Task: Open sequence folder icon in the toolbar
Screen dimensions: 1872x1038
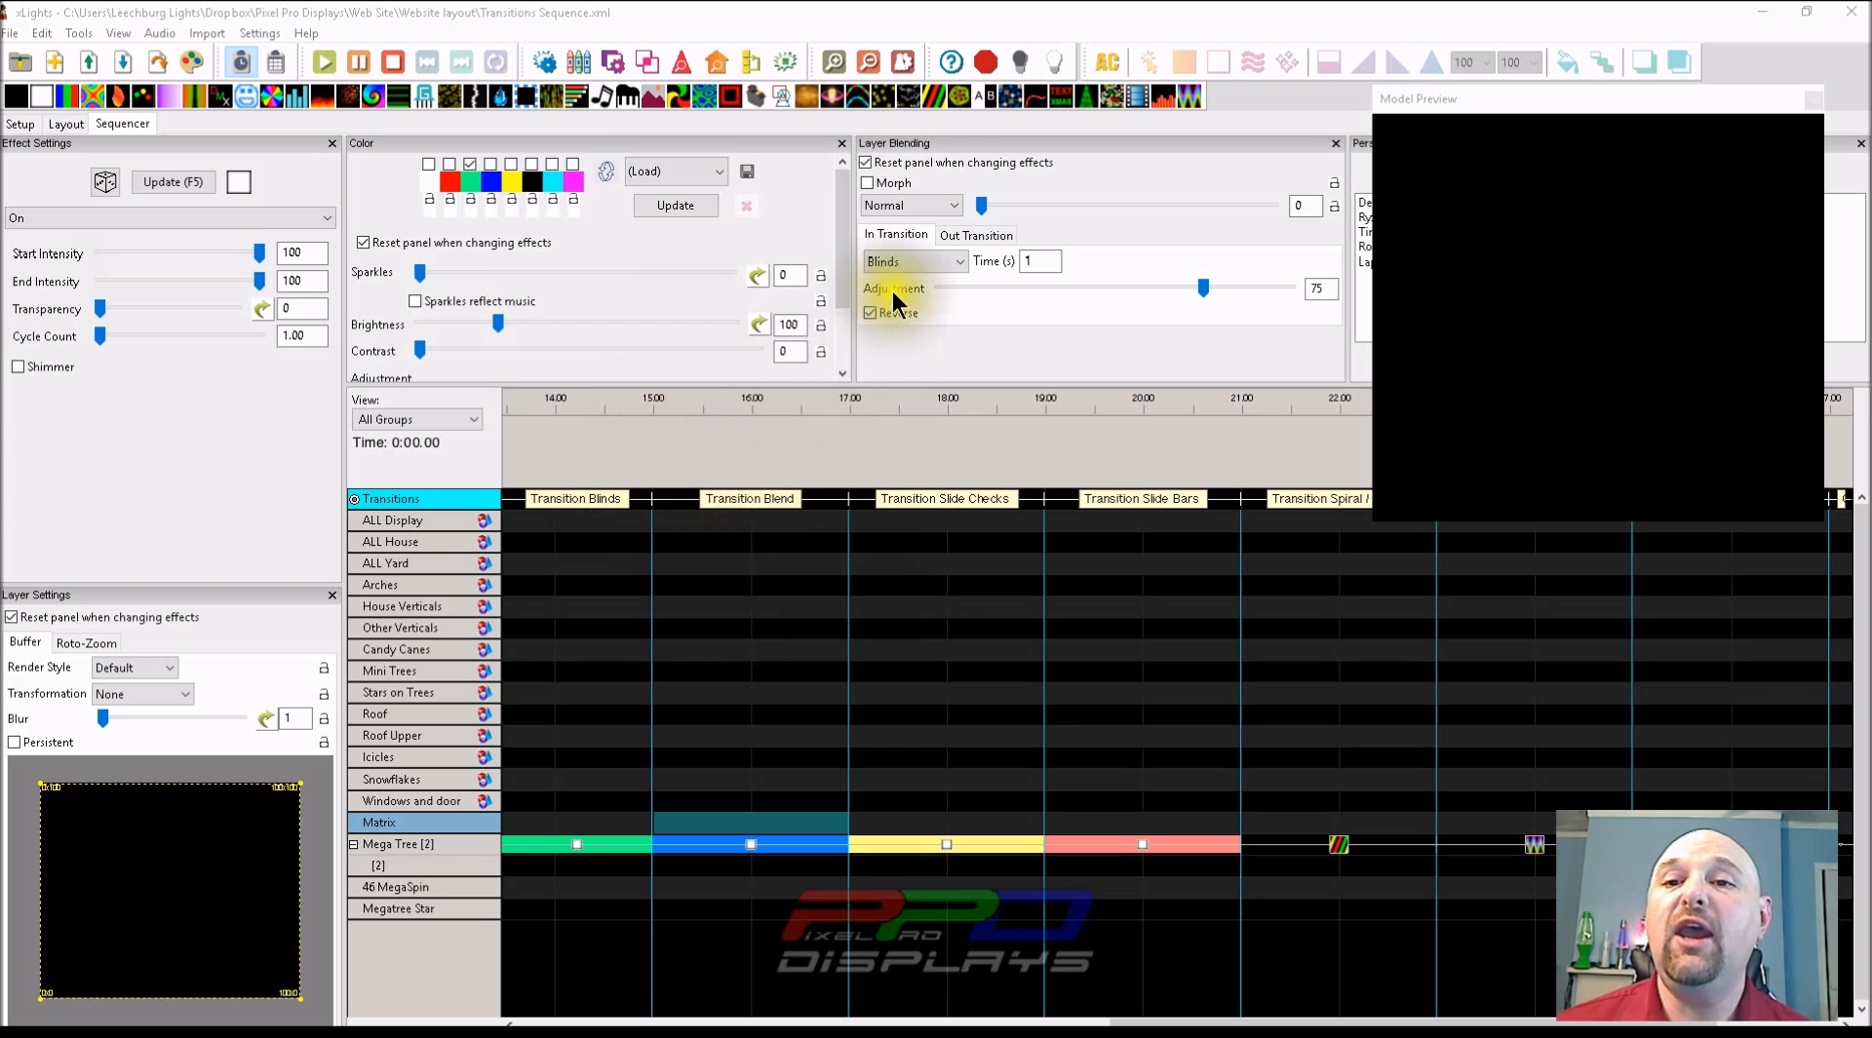Action: pos(19,62)
